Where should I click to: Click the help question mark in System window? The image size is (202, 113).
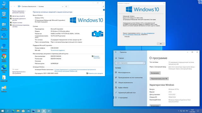[x=104, y=10]
